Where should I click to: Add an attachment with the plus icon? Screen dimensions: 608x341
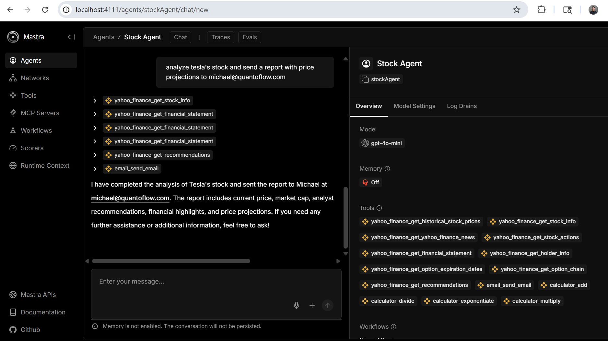click(x=312, y=305)
